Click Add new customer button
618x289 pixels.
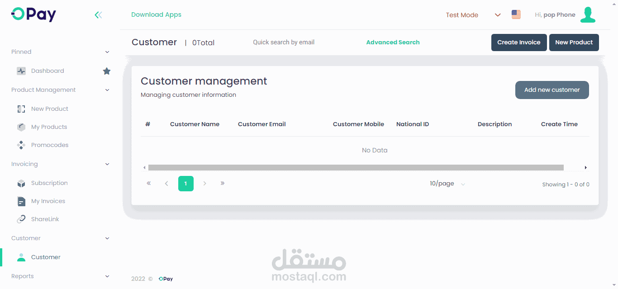coord(552,90)
